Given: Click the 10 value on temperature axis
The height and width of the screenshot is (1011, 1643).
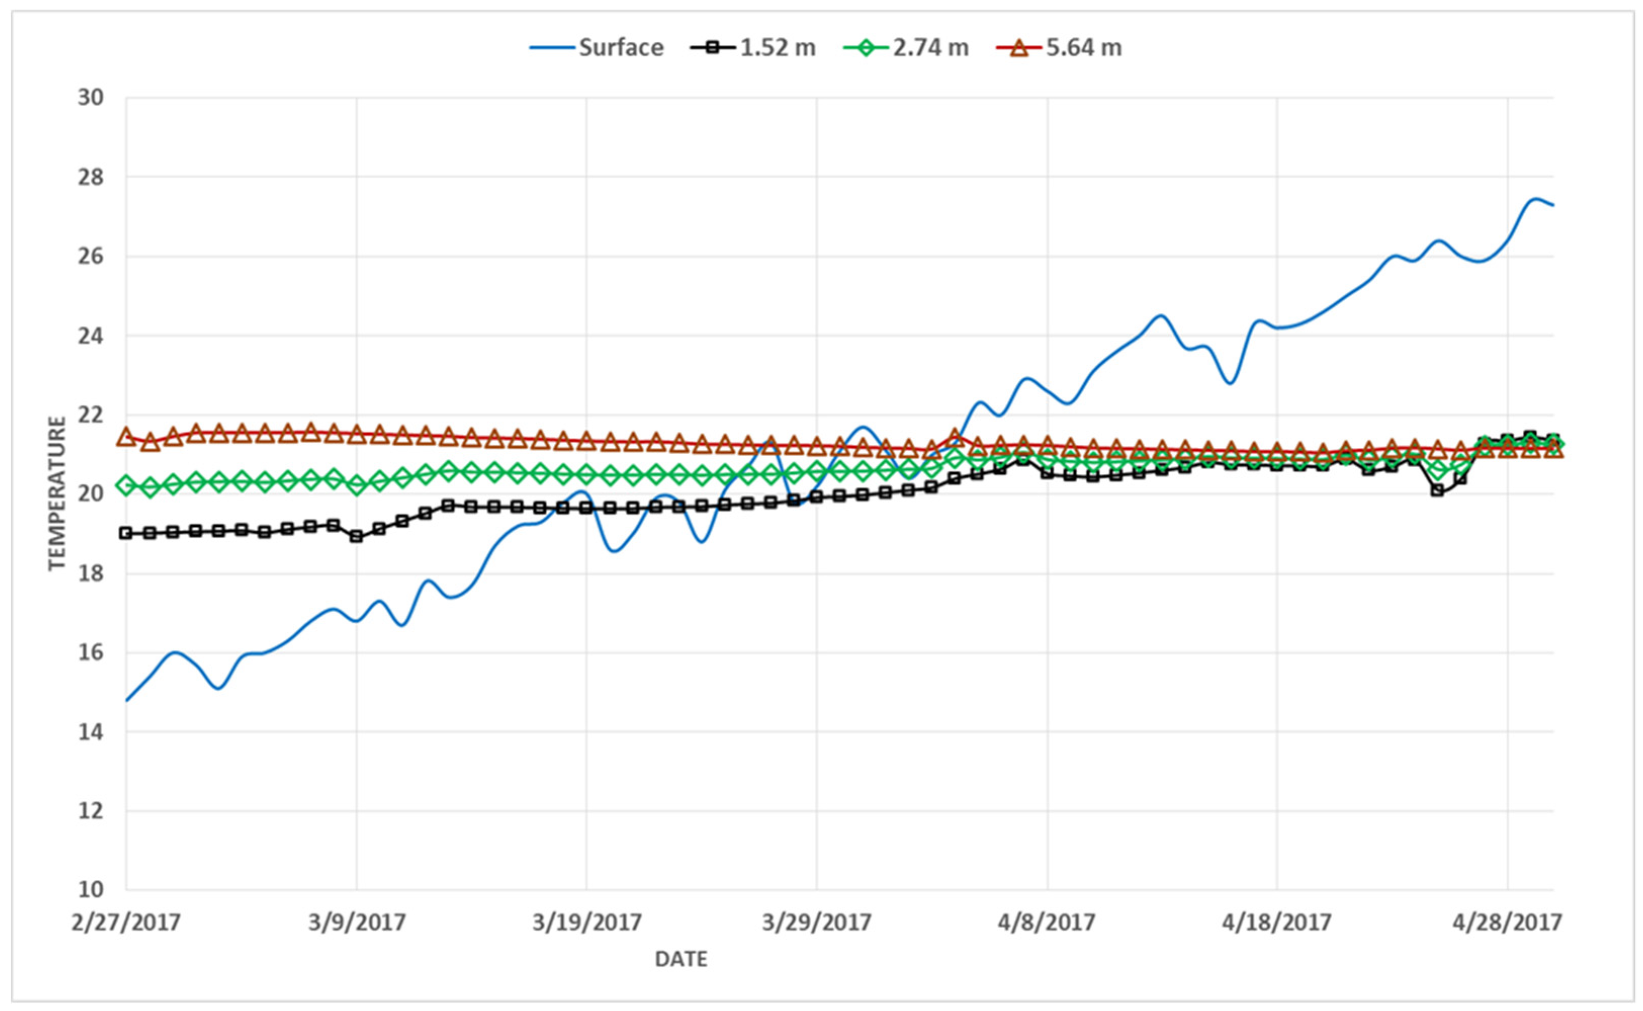Looking at the screenshot, I should pyautogui.click(x=91, y=890).
